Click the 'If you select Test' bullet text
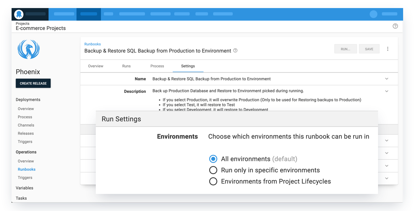Screen dimensions: 415x211 (x=199, y=105)
